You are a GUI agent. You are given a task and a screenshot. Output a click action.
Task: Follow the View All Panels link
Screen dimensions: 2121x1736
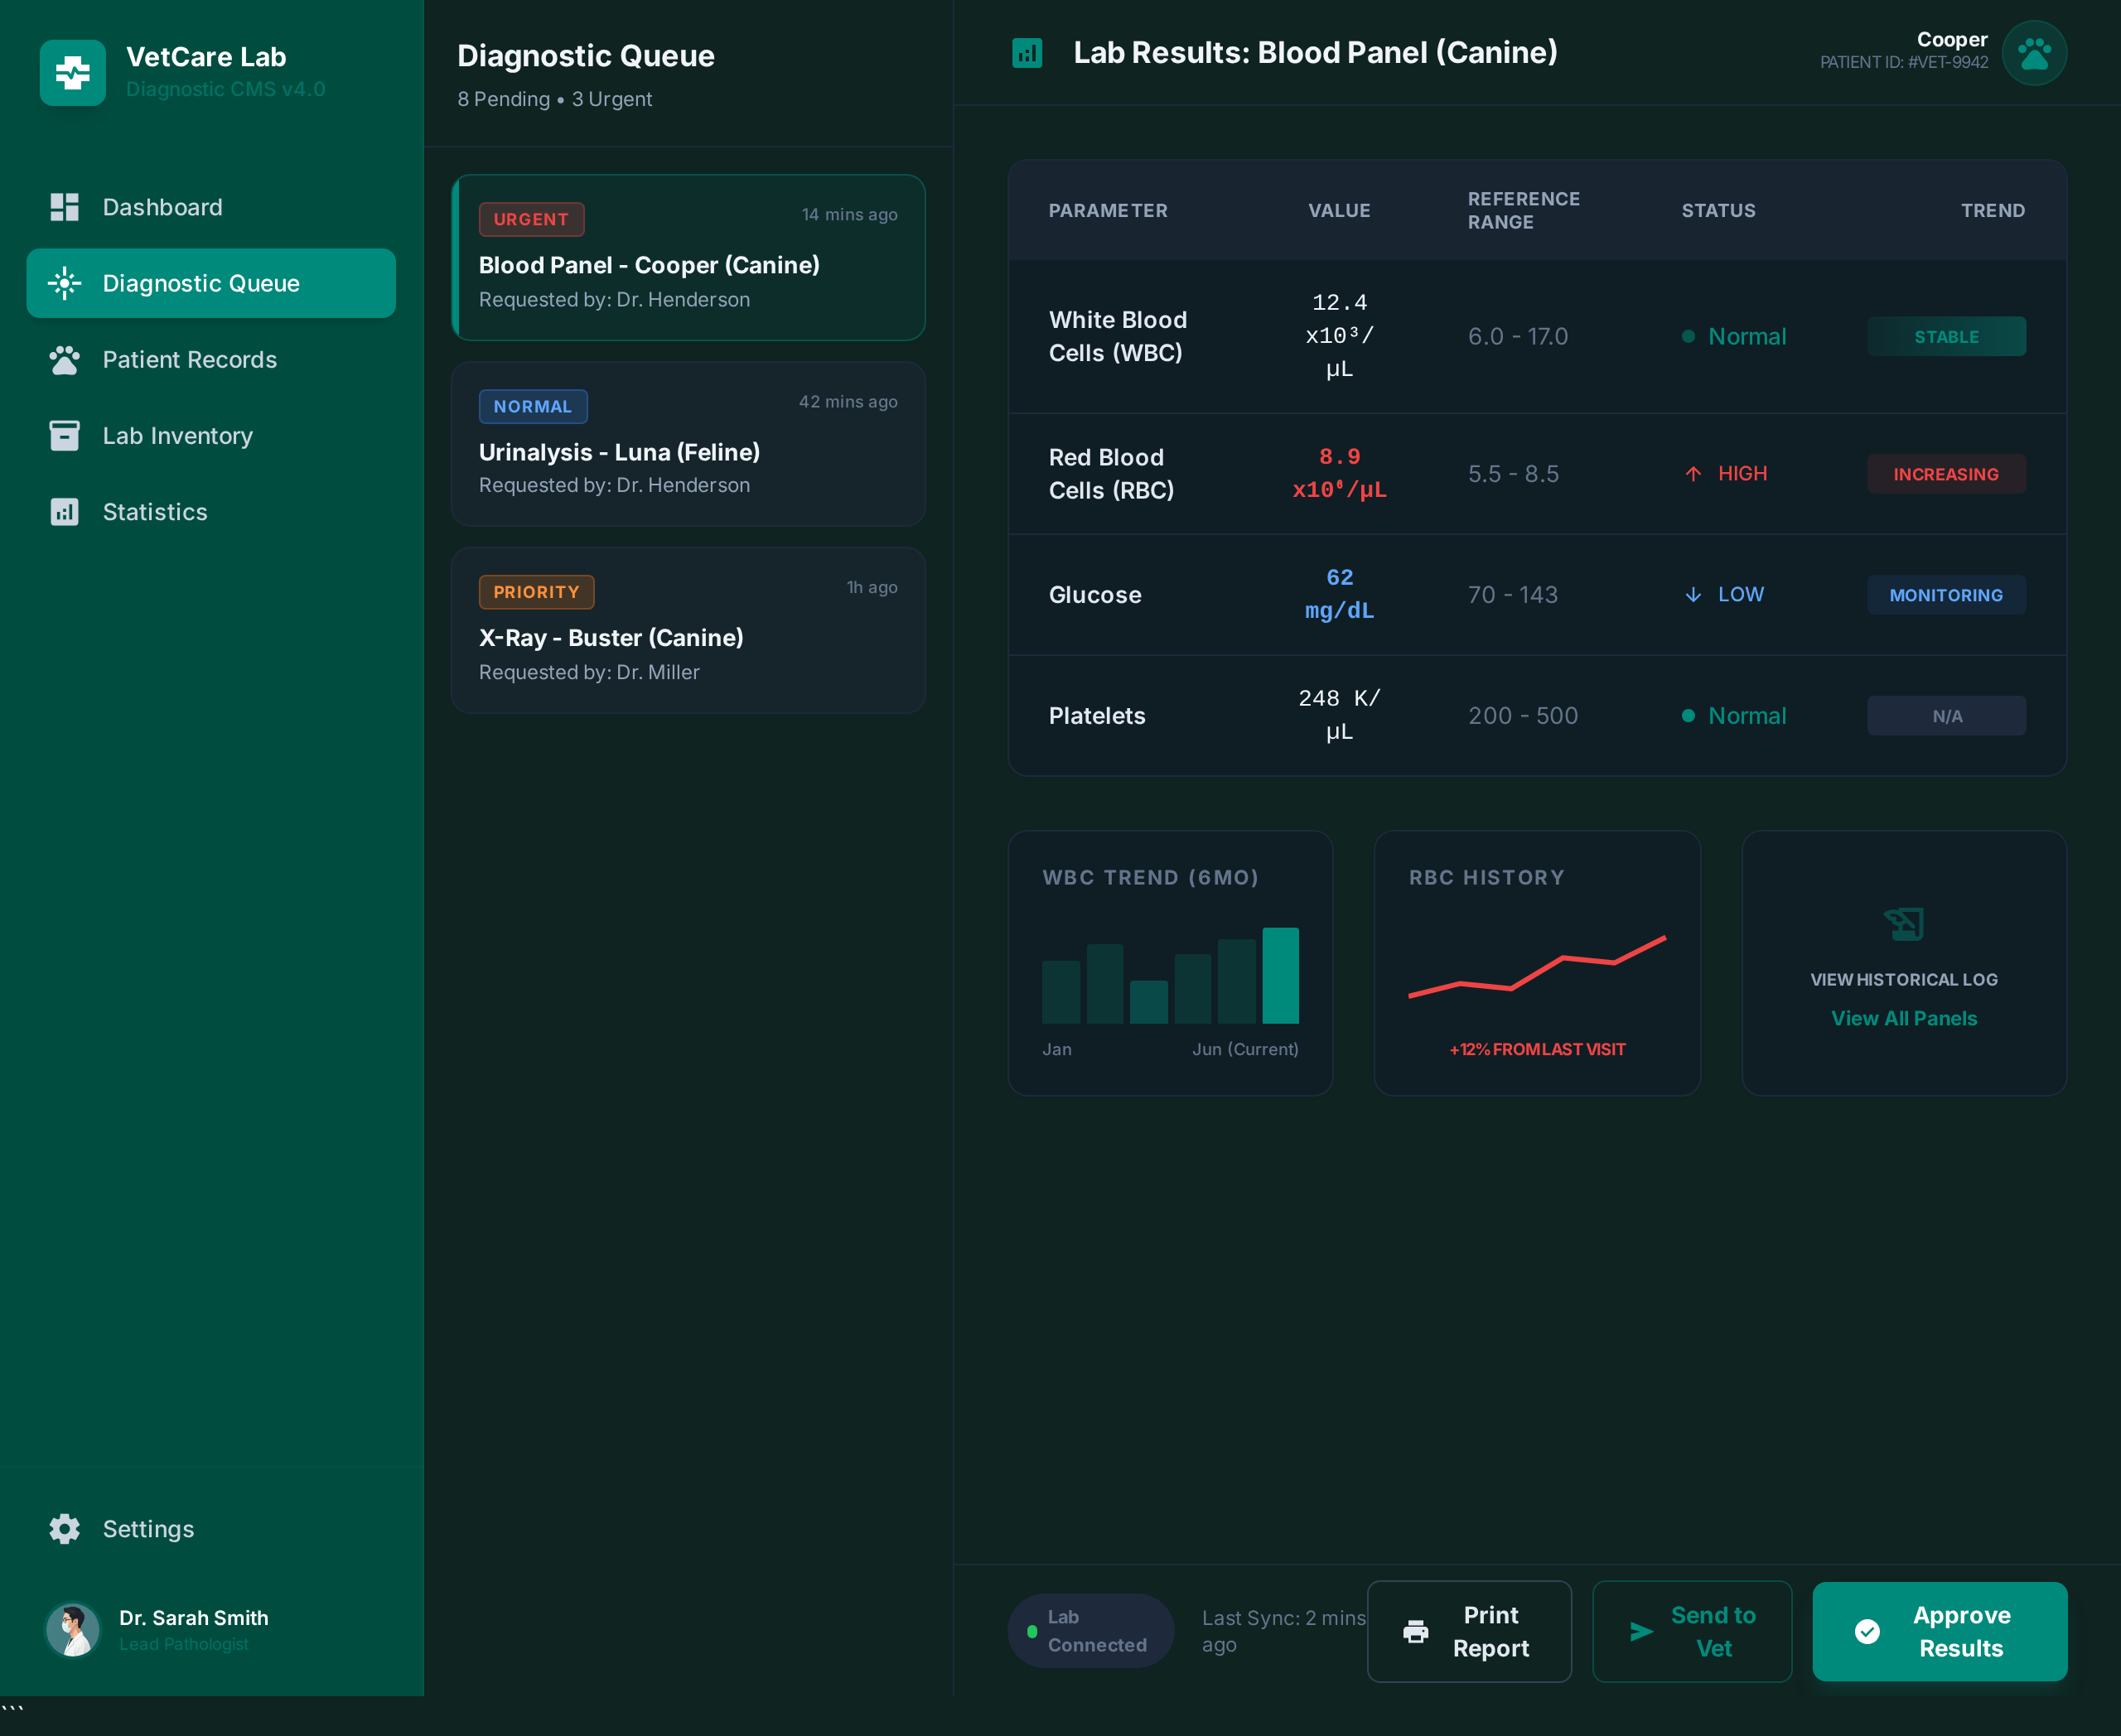pyautogui.click(x=1903, y=1018)
